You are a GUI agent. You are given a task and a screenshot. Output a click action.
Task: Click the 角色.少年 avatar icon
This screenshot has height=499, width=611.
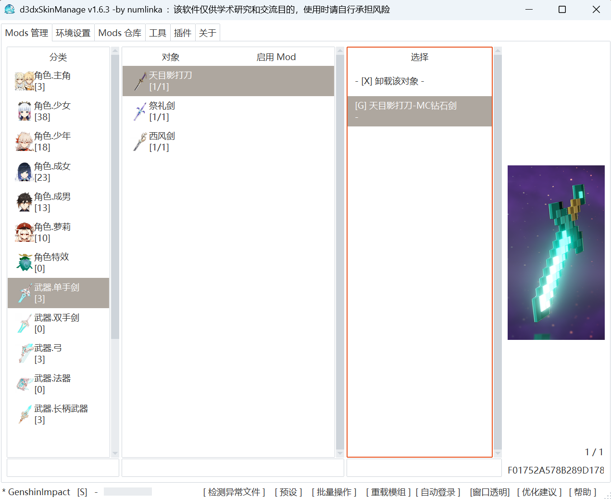point(24,142)
